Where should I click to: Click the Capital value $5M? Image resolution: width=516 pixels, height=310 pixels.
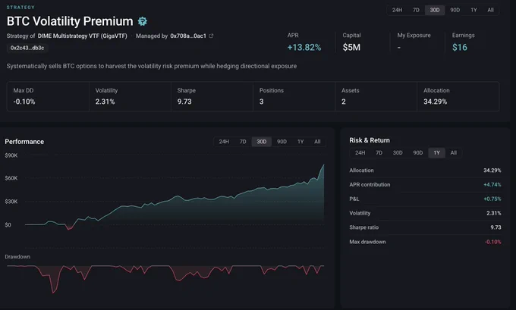click(351, 48)
